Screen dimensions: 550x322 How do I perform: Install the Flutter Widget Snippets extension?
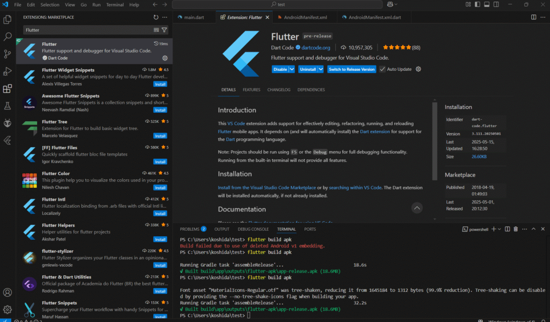(160, 84)
